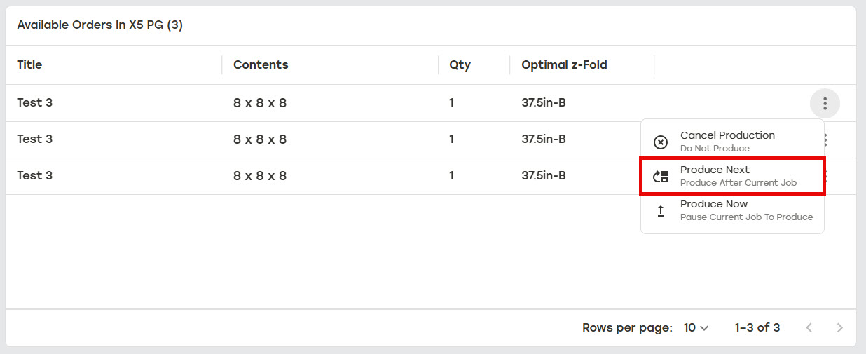Open the three-dot menu for first Test 3 row
Screen dimensions: 866x354
(825, 104)
